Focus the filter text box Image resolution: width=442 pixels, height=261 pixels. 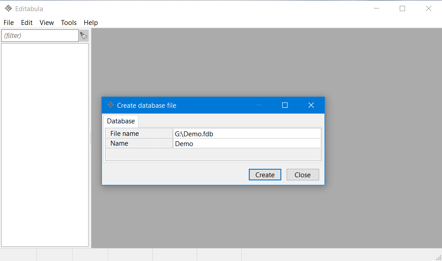(40, 36)
